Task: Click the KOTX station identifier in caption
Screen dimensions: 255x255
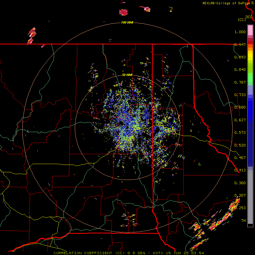Action: pyautogui.click(x=158, y=253)
